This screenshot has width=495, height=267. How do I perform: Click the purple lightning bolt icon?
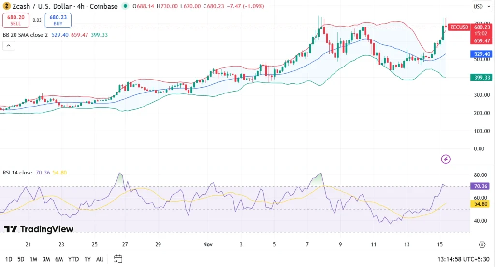point(446,159)
